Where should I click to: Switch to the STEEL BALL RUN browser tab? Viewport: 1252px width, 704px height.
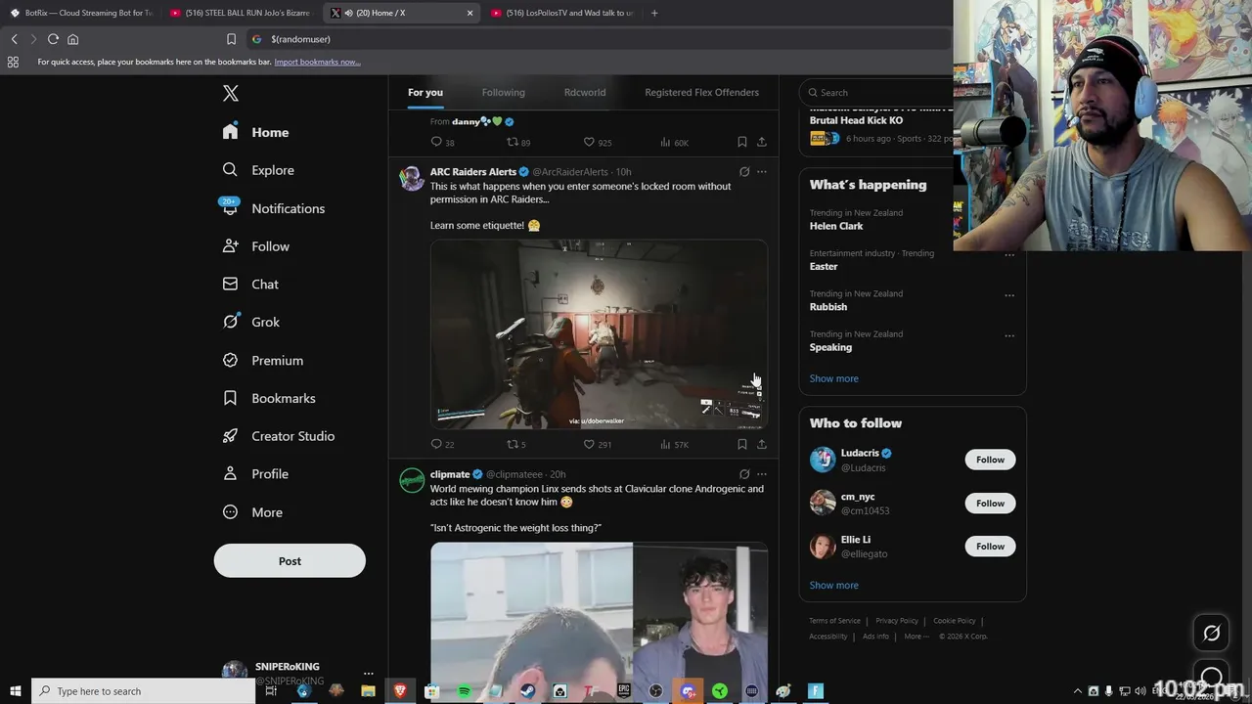(x=240, y=13)
